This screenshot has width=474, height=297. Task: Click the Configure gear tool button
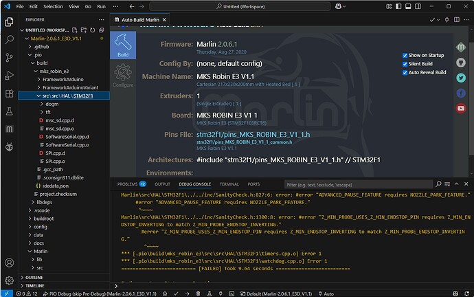(x=123, y=76)
